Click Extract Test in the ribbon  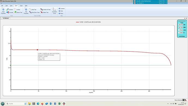click(18, 12)
